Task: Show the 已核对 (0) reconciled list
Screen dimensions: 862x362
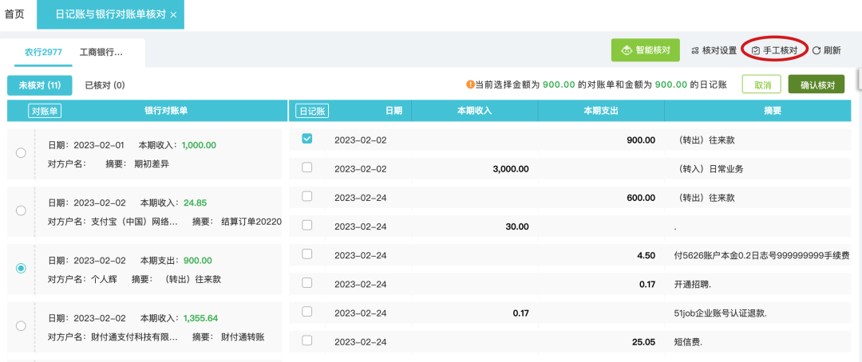Action: pyautogui.click(x=105, y=85)
